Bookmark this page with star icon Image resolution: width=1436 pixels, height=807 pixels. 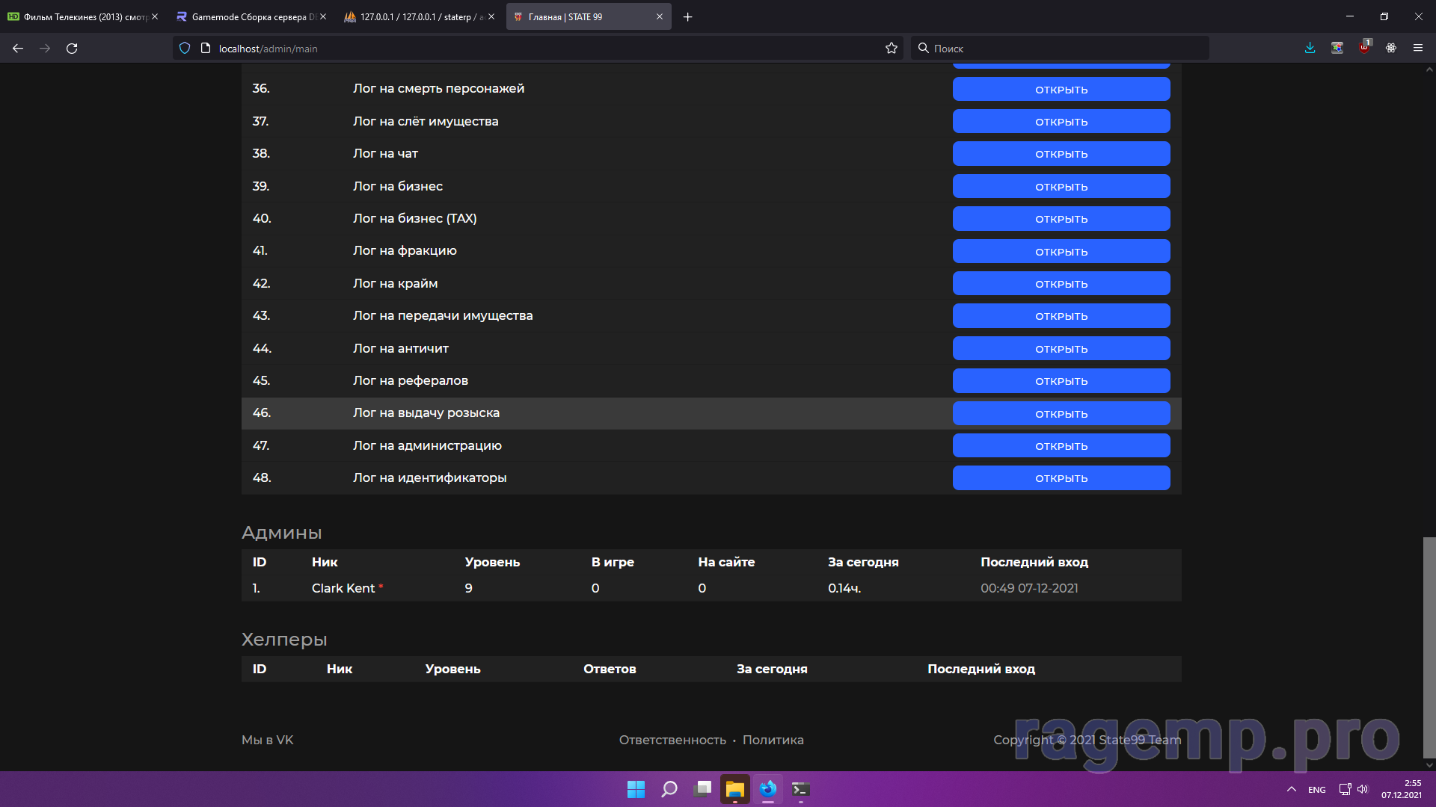891,49
